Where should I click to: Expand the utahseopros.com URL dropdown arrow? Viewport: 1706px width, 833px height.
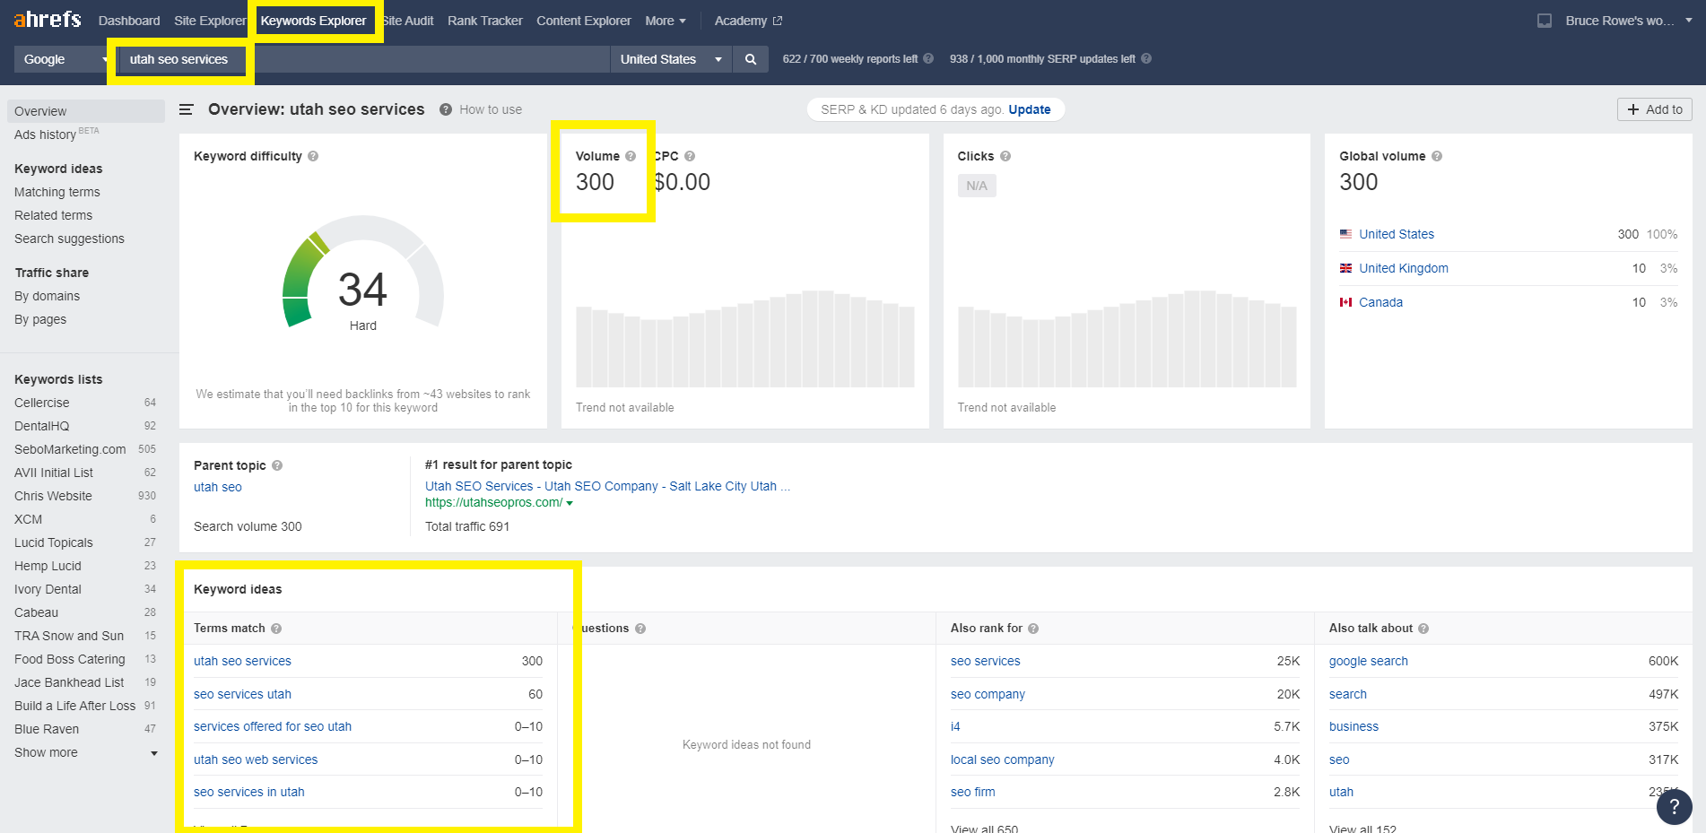point(570,503)
